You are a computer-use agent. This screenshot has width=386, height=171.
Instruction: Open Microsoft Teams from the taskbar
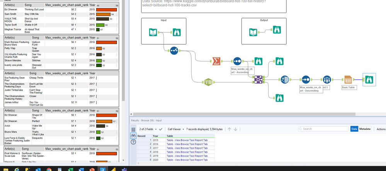coord(124,169)
